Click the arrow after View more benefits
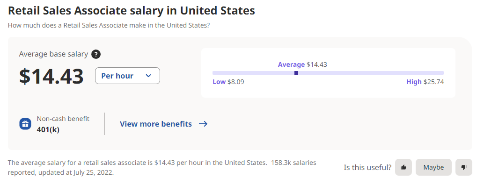 203,124
